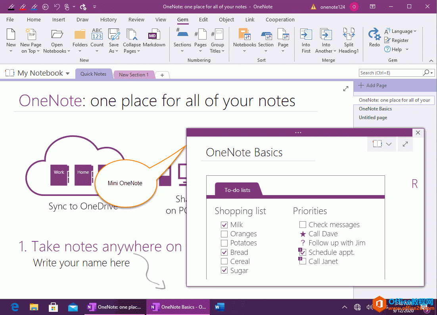Screen dimensions: 437x315
Task: Uncheck the Milk shopping list item
Action: 225,224
